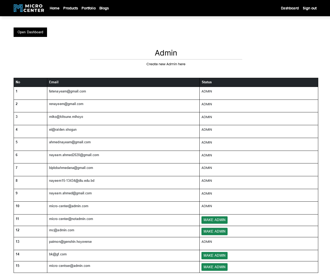This screenshot has height=275, width=330.
Task: Click the miko@kitsune.mihoyo email entry
Action: [x=66, y=117]
